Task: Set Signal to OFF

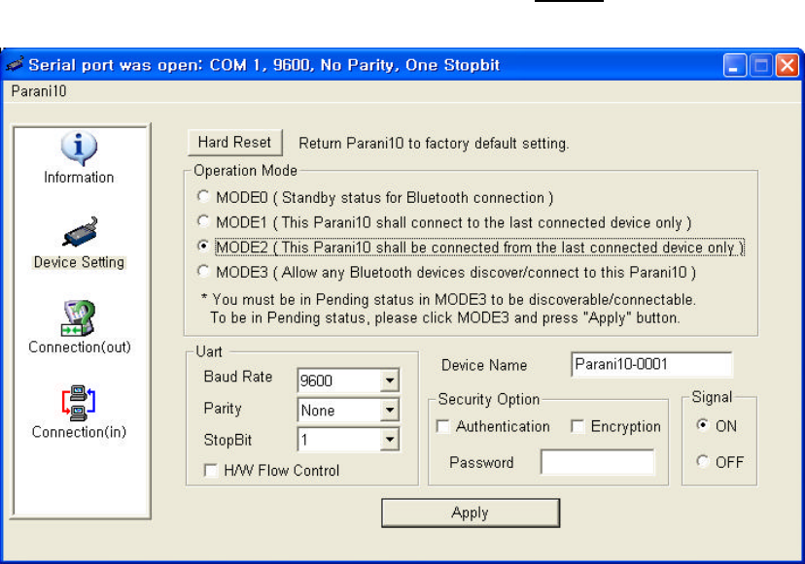Action: click(702, 461)
